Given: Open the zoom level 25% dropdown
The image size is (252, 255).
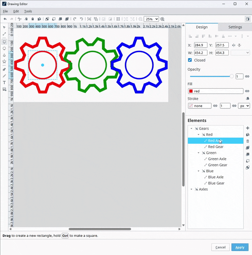Looking at the screenshot, I should pos(151,19).
